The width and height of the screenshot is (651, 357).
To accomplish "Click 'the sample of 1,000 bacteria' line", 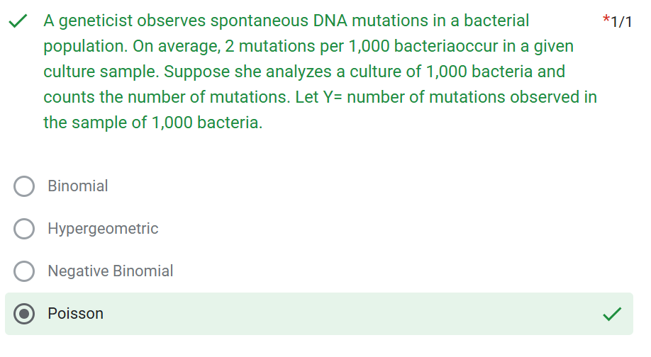I will pyautogui.click(x=152, y=123).
